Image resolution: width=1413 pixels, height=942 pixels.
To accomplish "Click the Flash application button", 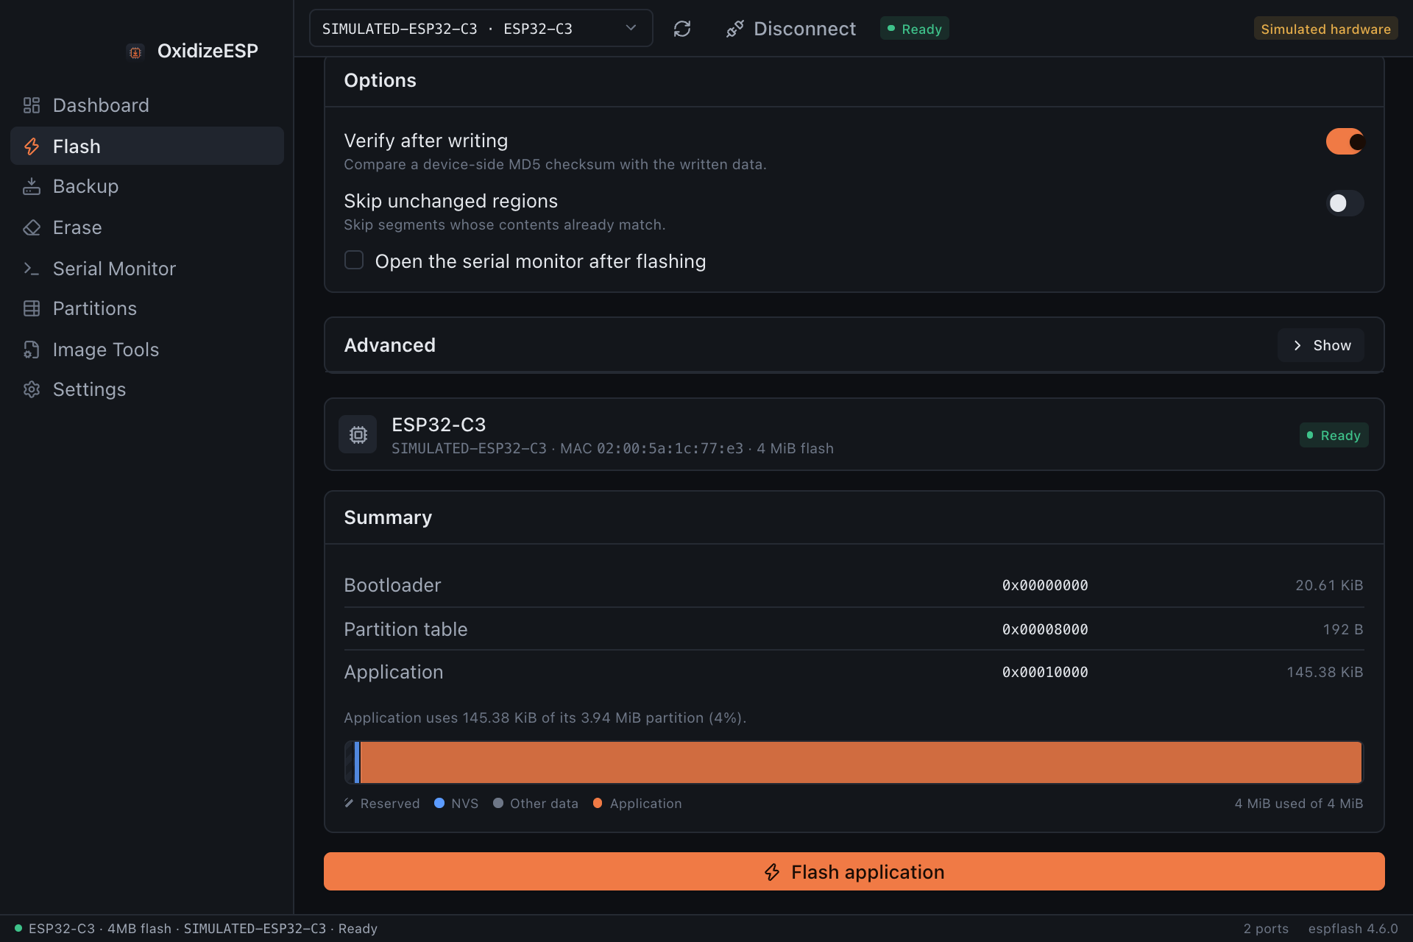I will tap(854, 871).
